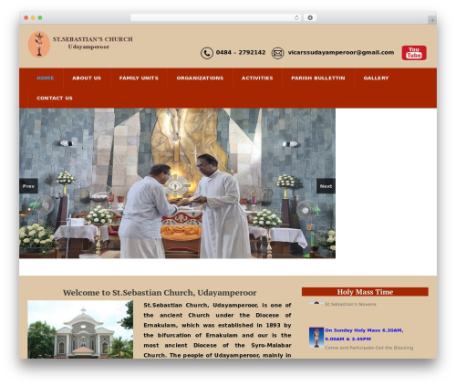Click Come and Participate-Get the Blessing text
Image resolution: width=456 pixels, height=386 pixels.
coord(368,348)
